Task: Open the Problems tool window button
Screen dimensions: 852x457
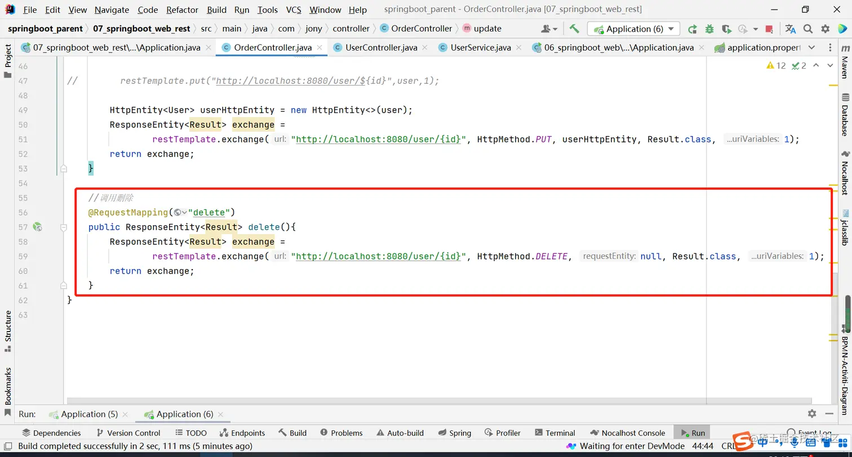Action: pos(341,433)
